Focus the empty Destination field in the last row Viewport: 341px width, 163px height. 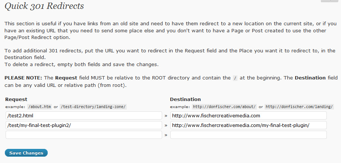[248, 135]
